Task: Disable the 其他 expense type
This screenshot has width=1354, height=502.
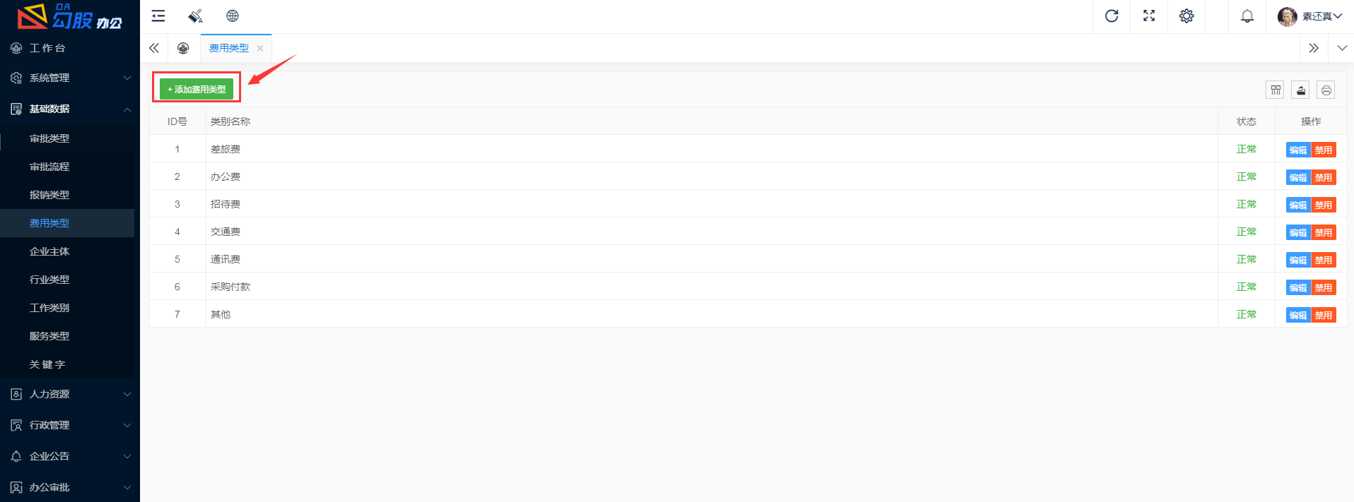Action: (1324, 315)
